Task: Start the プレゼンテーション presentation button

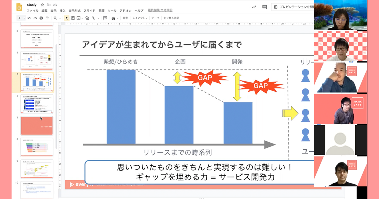Action: click(x=293, y=7)
